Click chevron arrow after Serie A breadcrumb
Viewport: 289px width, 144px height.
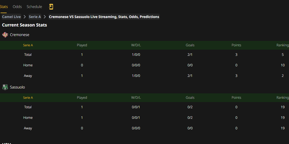pyautogui.click(x=45, y=17)
